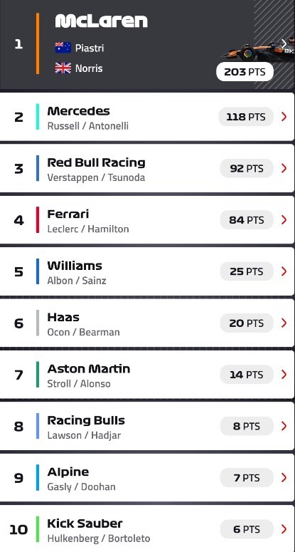Select Verstappen / Tsunoda driver text

point(96,177)
